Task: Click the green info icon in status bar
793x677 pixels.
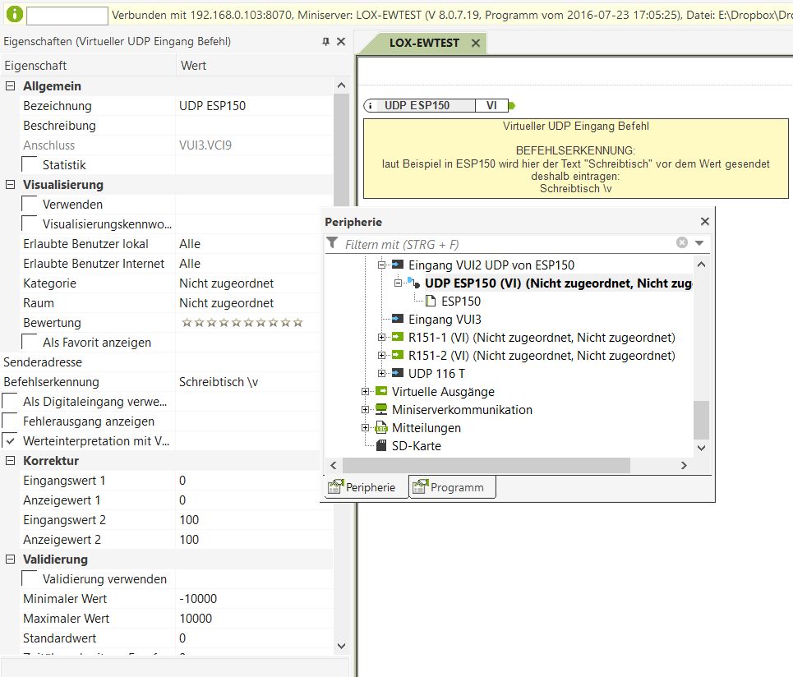Action: [14, 15]
